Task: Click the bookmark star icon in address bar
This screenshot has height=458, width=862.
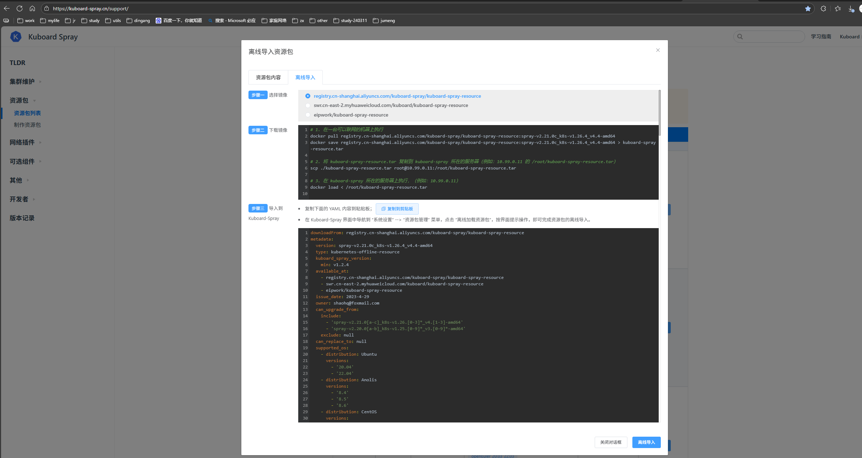Action: tap(808, 9)
